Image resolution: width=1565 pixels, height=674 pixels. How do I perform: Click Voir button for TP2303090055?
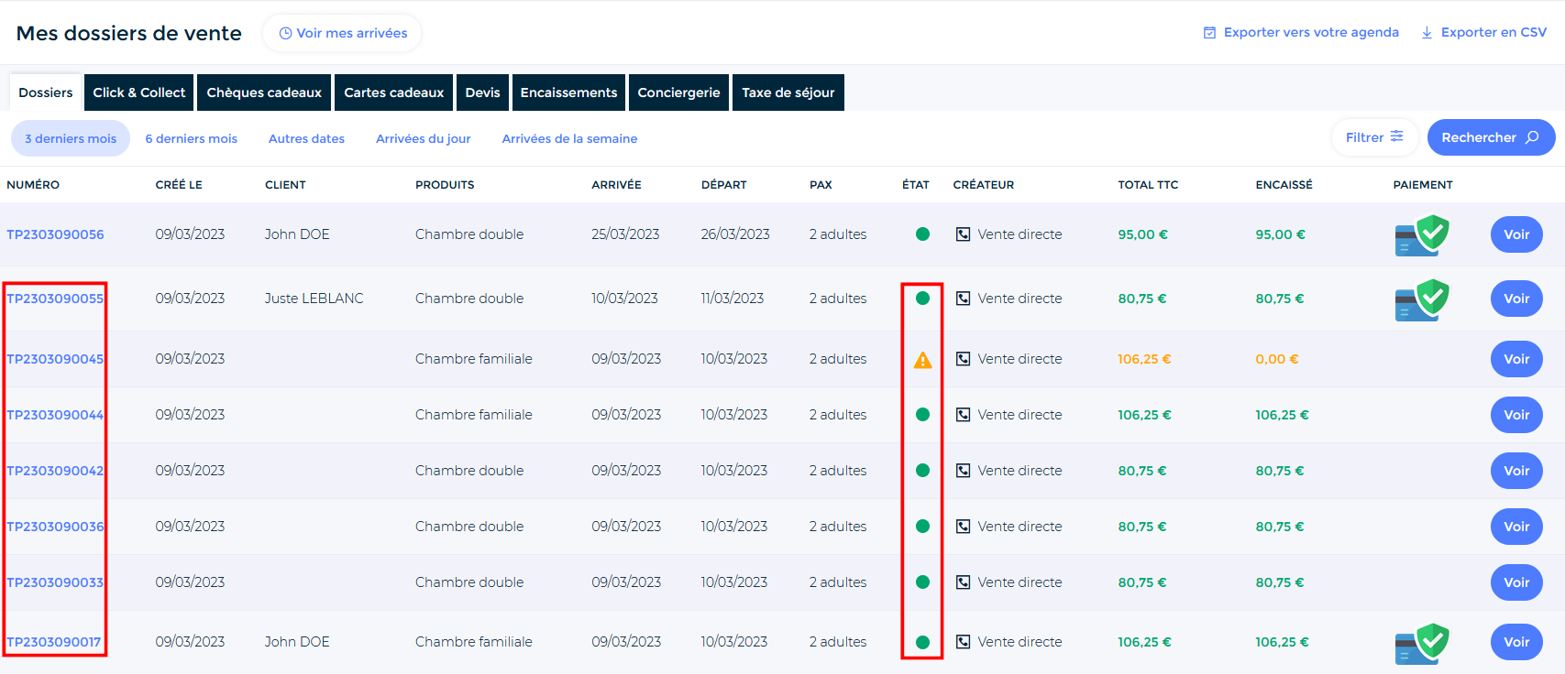[1516, 299]
